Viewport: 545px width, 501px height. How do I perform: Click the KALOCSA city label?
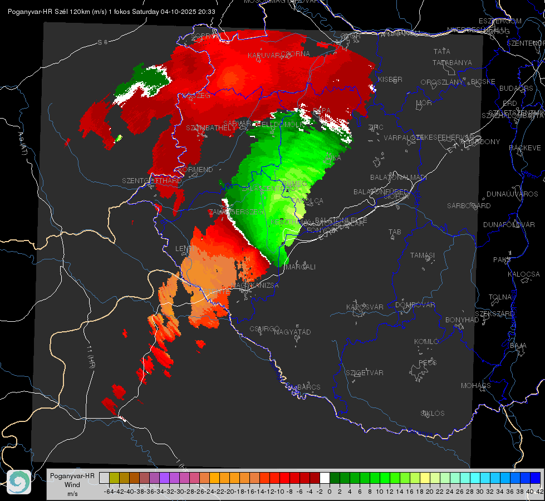click(x=523, y=274)
